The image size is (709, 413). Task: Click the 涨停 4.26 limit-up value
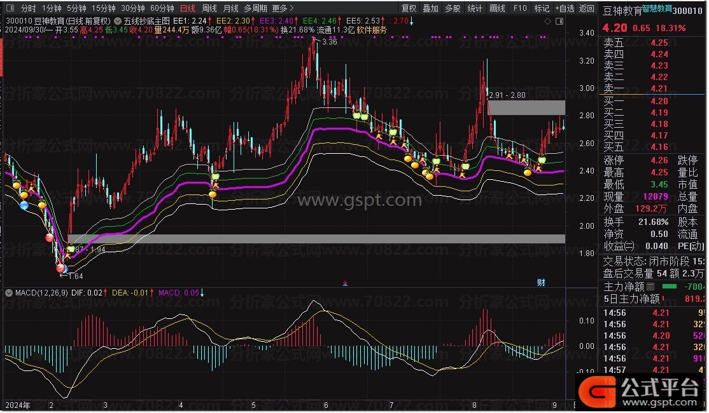[659, 160]
